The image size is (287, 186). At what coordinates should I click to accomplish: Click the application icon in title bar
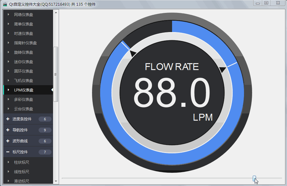[x=5, y=4]
